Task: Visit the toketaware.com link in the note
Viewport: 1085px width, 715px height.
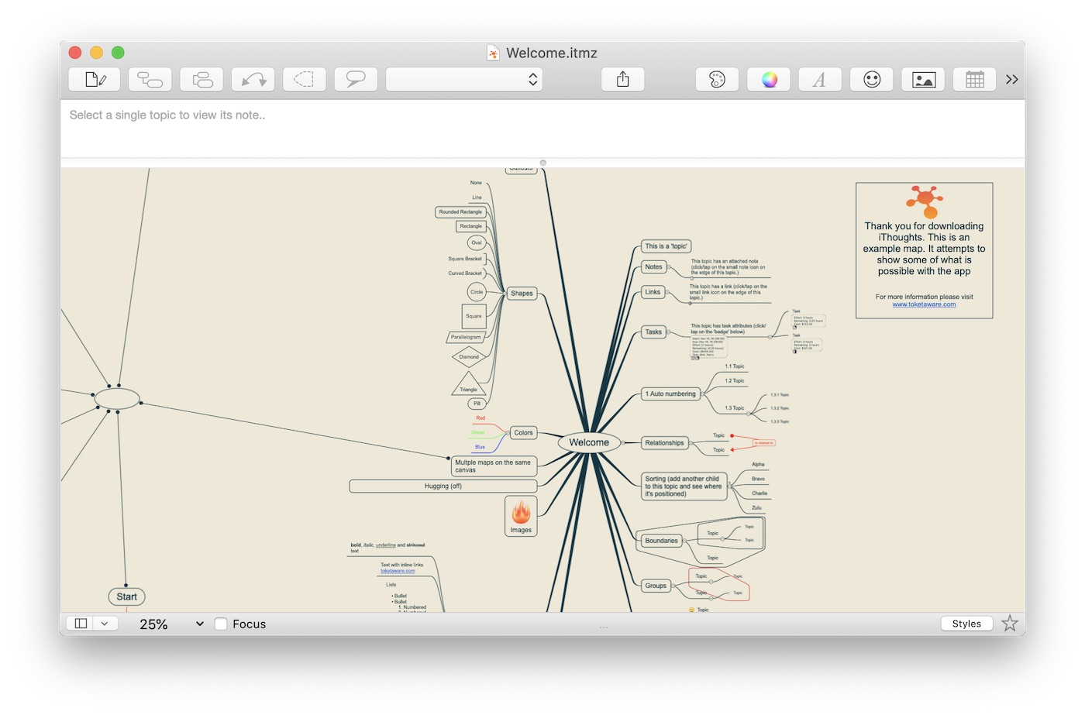Action: click(x=924, y=304)
